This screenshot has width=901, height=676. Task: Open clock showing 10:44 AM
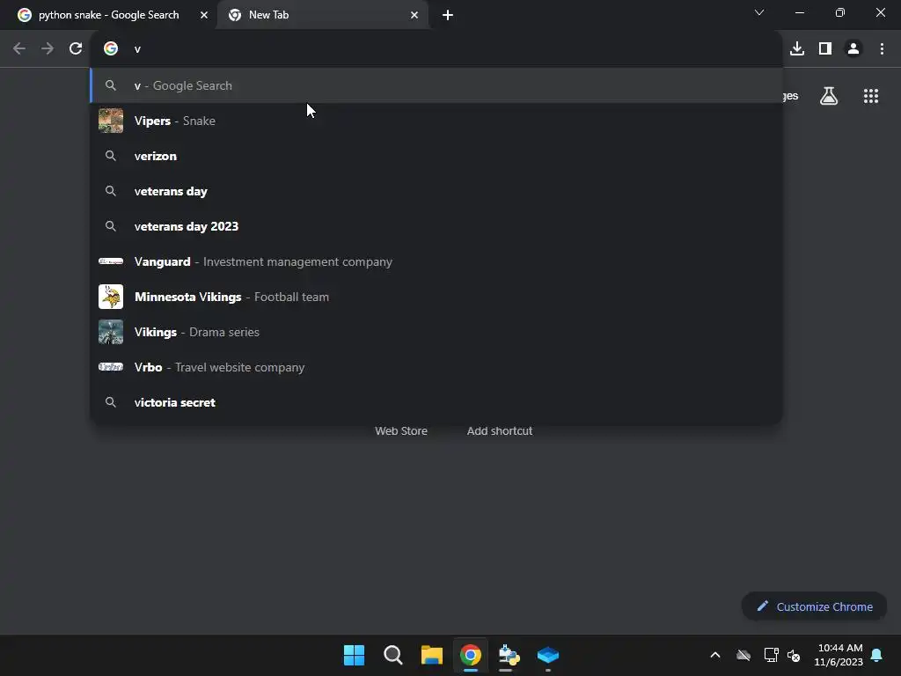[839, 655]
